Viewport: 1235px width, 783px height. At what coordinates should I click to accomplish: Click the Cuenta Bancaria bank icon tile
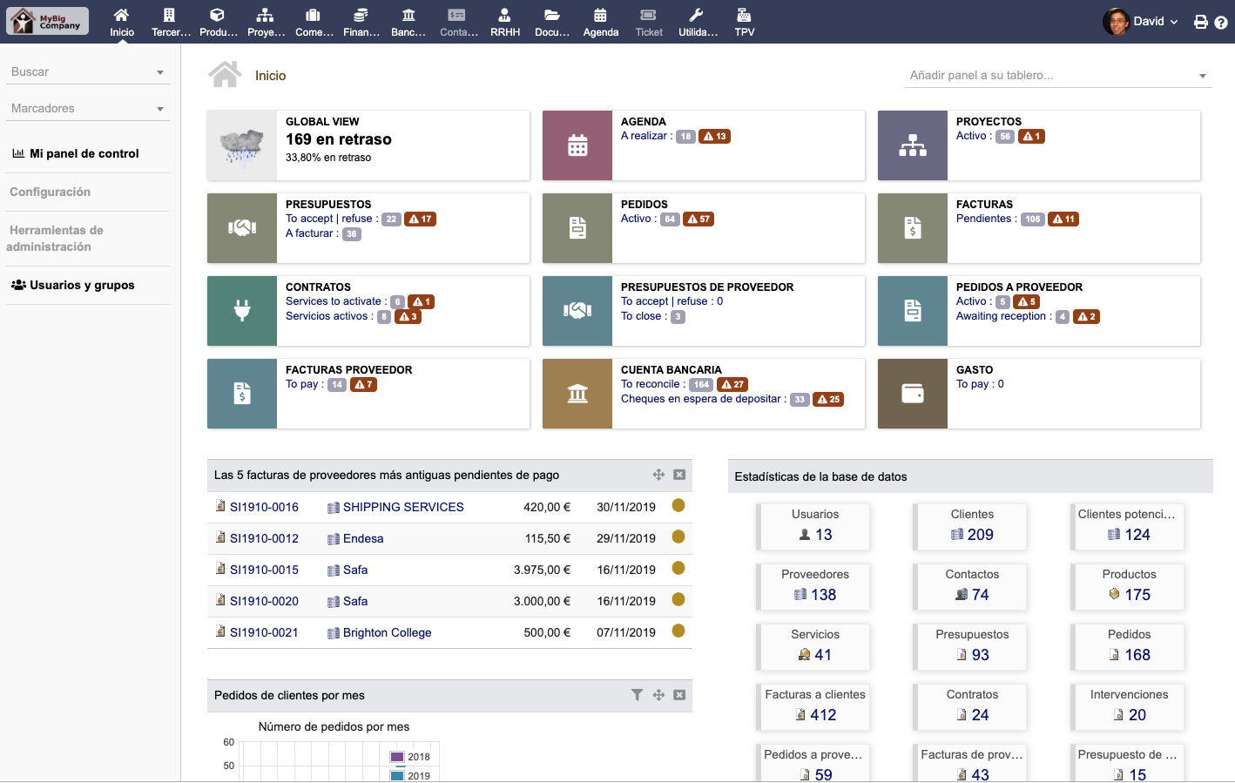[577, 394]
